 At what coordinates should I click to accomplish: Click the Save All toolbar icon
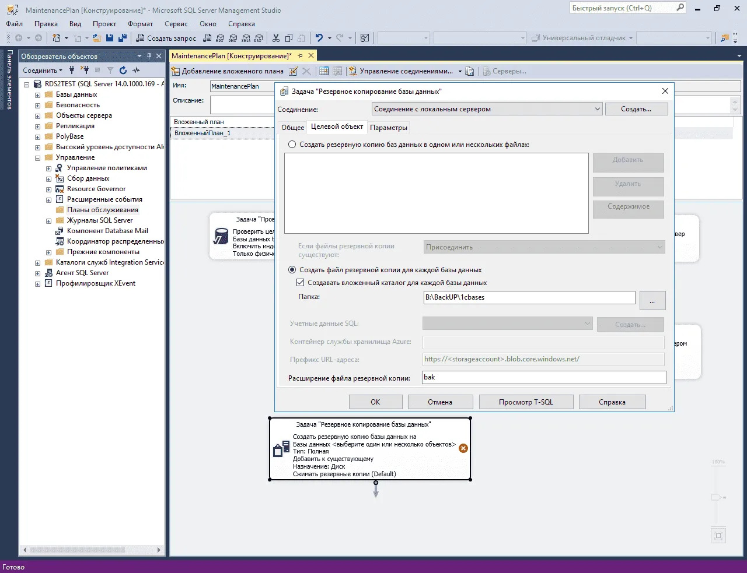(x=122, y=38)
